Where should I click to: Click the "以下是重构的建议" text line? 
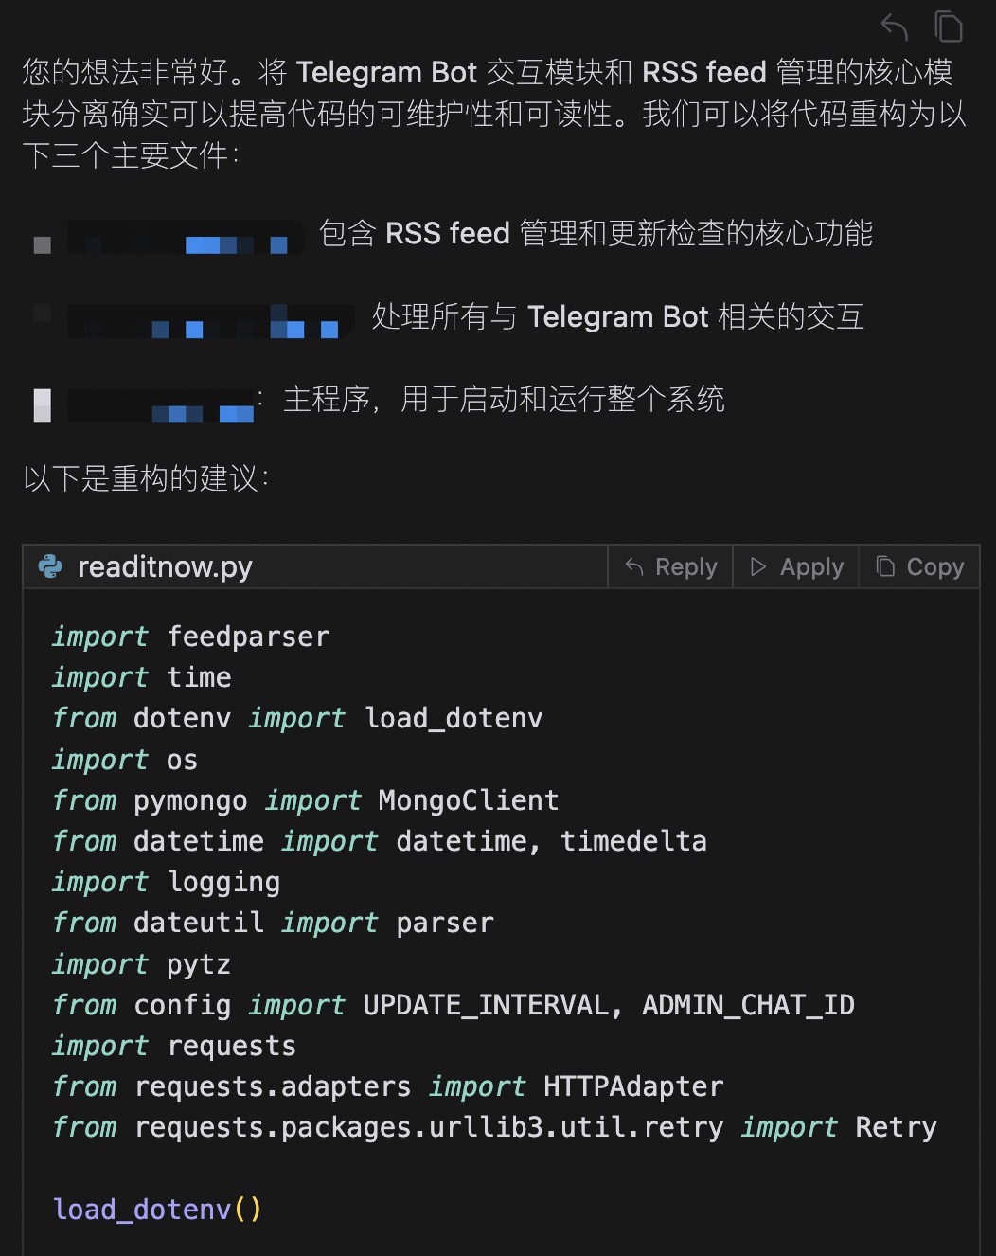[146, 478]
